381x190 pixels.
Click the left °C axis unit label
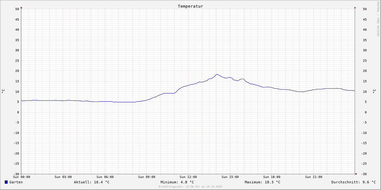pyautogui.click(x=3, y=91)
